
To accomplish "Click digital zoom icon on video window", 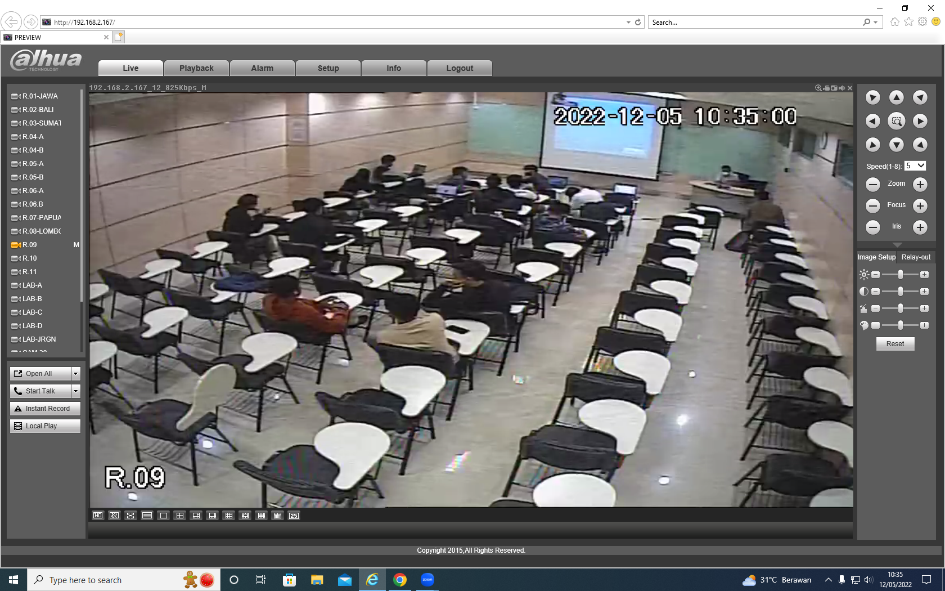I will (818, 88).
